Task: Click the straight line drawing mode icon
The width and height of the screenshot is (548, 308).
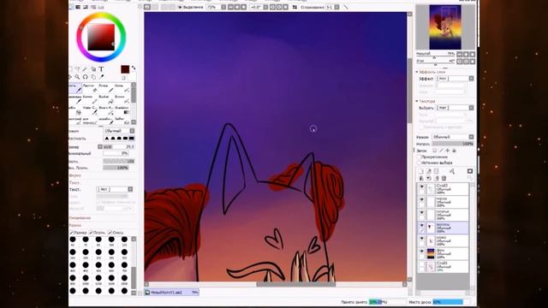Action: pos(346,7)
